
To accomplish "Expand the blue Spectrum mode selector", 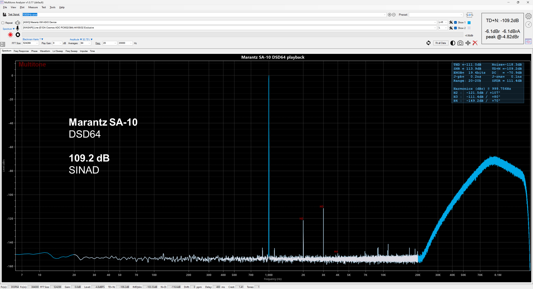I will pyautogui.click(x=9, y=29).
